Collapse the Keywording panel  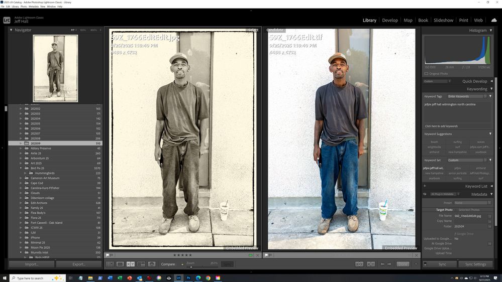(491, 89)
